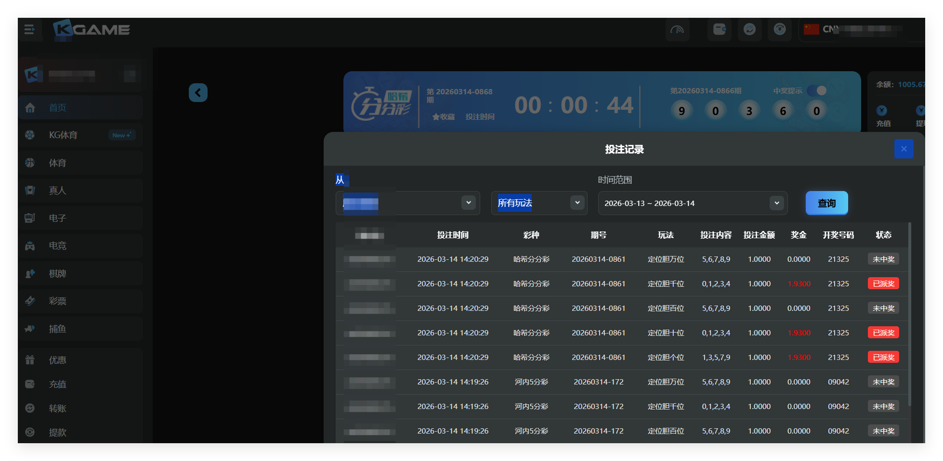
Task: Open 首页 in the sidebar
Action: 58,108
